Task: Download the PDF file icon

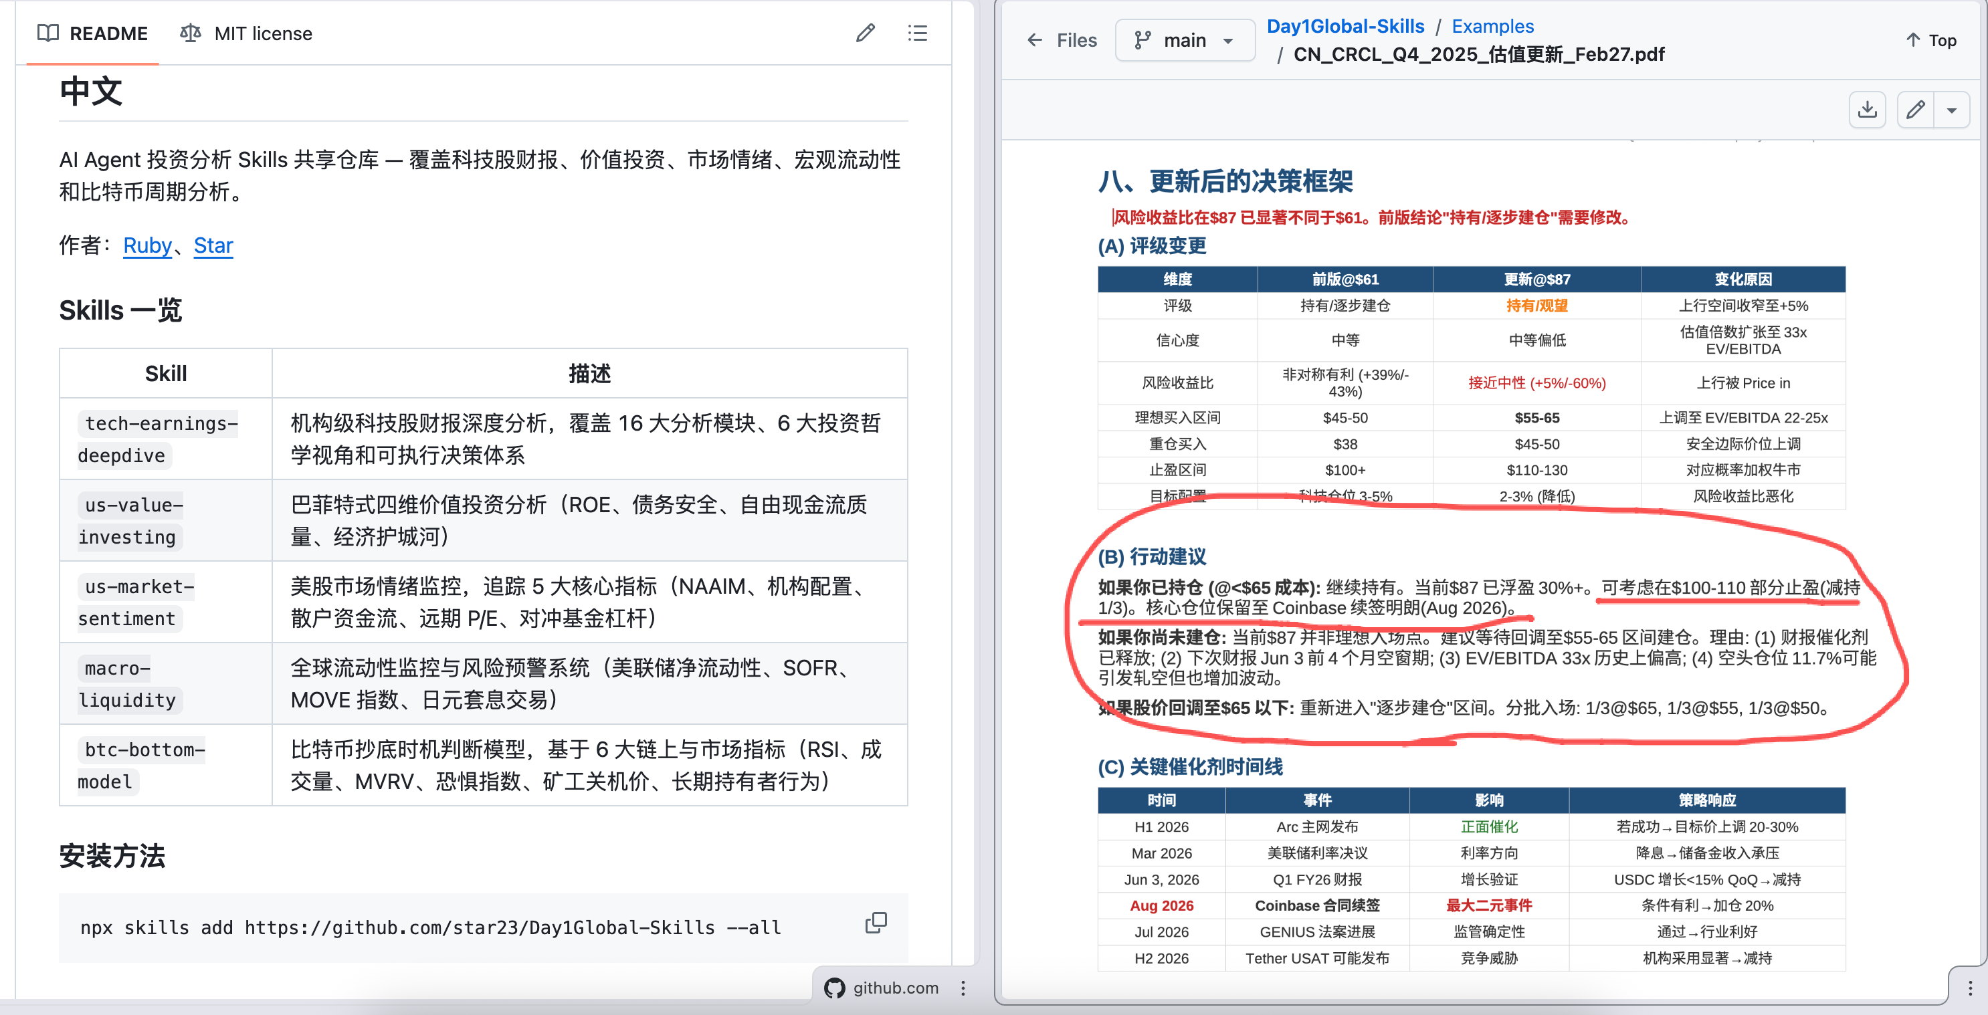Action: point(1867,110)
